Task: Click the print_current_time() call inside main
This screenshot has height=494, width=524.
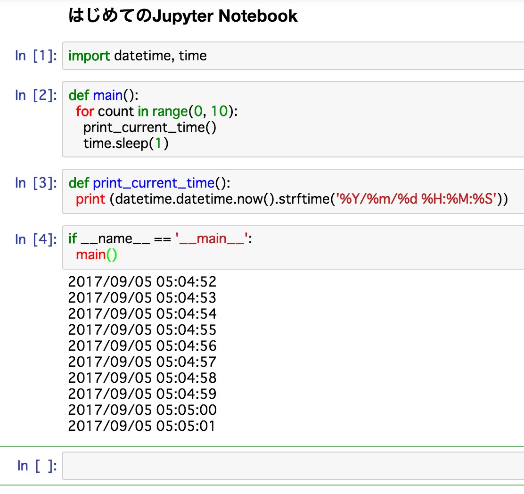Action: [x=149, y=127]
